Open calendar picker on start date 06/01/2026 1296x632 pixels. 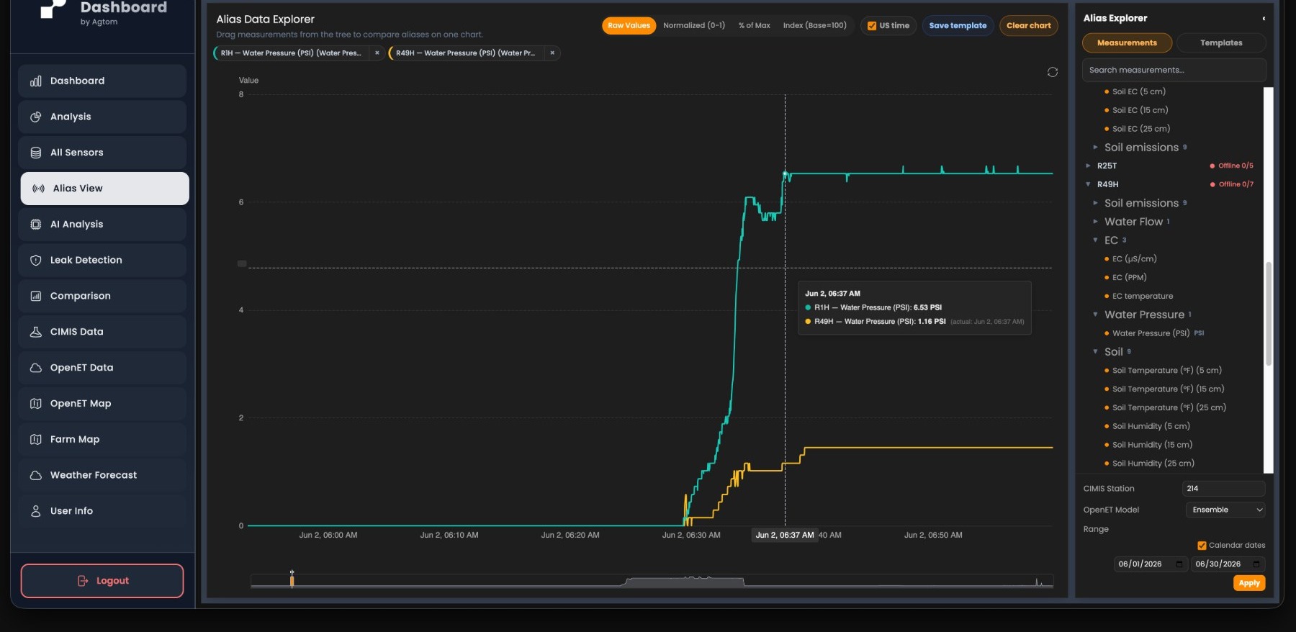[x=1179, y=564]
